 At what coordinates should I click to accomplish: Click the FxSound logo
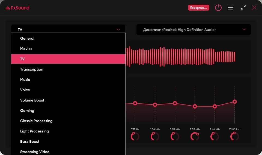tap(17, 8)
